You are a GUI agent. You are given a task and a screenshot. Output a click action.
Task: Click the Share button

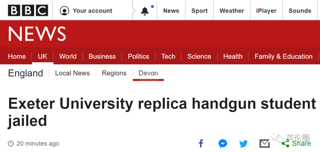click(x=297, y=144)
